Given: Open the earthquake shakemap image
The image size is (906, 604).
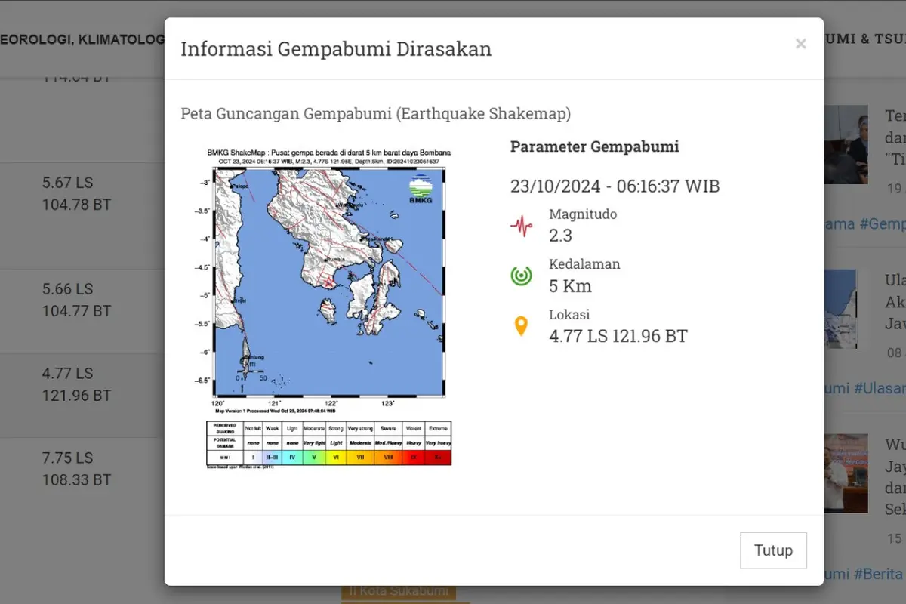Looking at the screenshot, I should pos(328,309).
